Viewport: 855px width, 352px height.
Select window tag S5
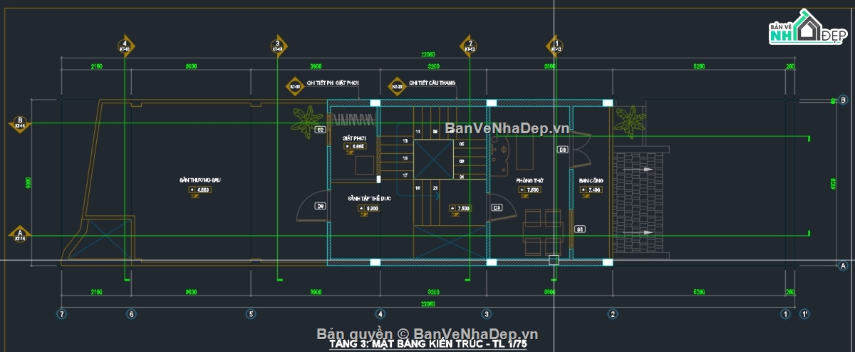(x=580, y=229)
